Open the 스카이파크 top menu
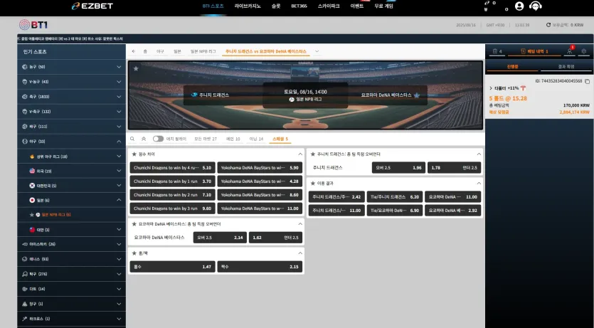The width and height of the screenshot is (594, 328). (x=329, y=6)
